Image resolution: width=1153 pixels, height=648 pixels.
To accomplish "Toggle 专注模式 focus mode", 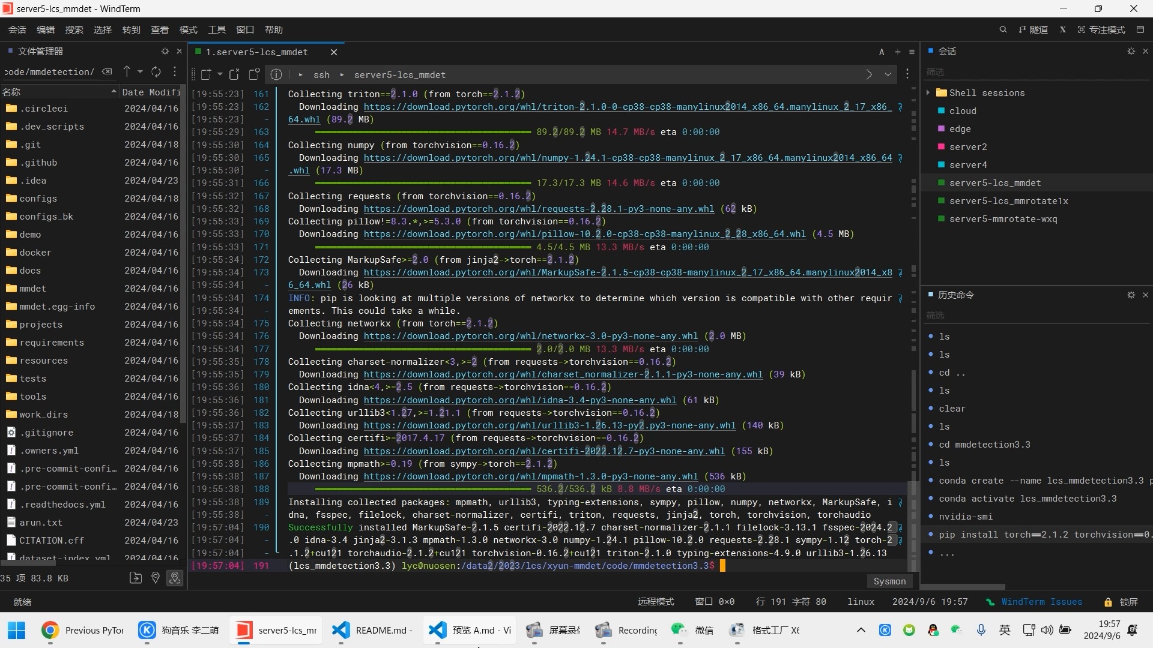I will point(1101,29).
